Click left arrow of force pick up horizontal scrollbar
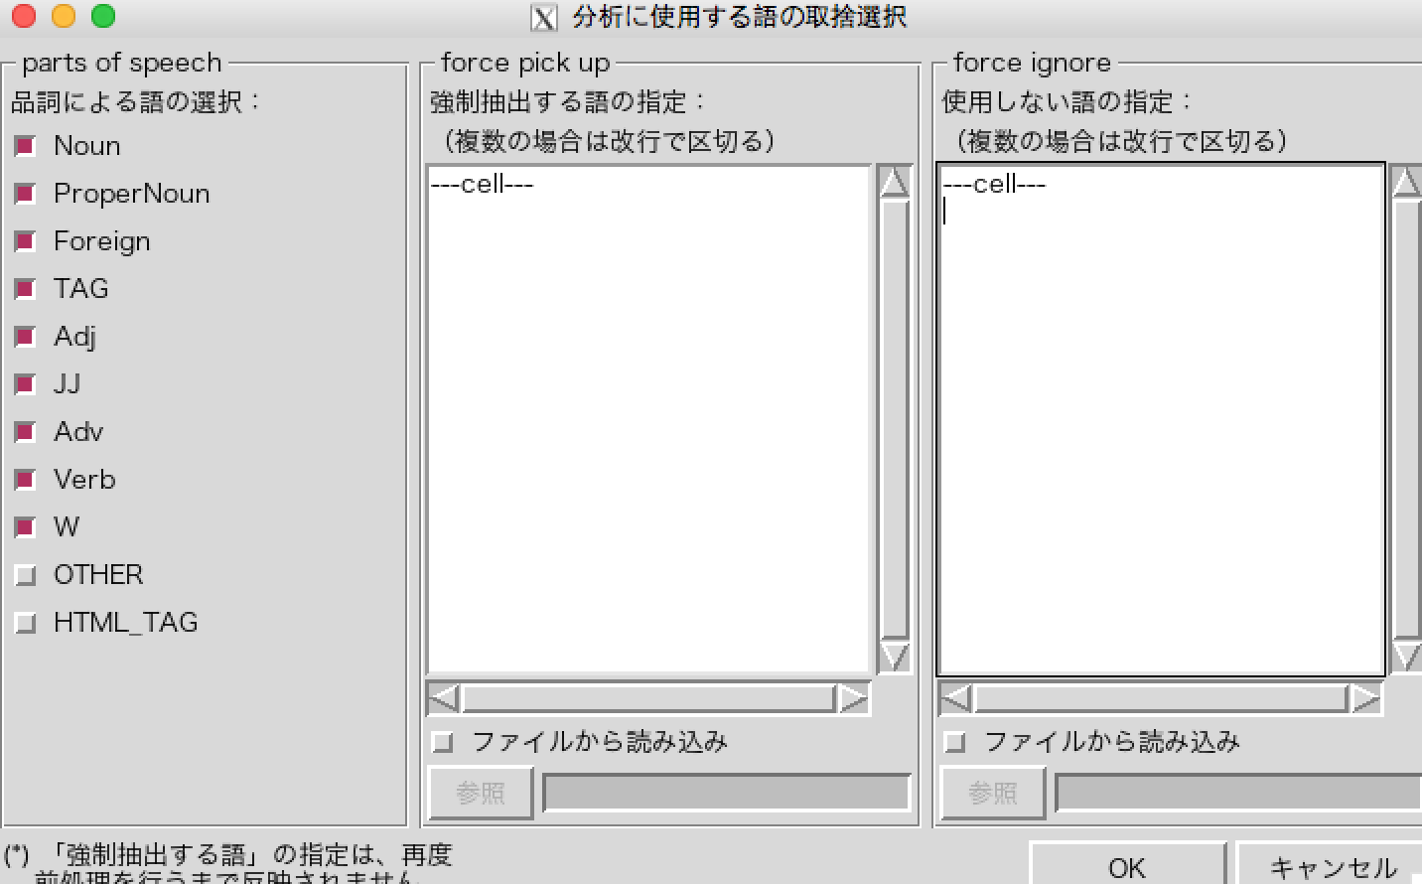 click(443, 698)
